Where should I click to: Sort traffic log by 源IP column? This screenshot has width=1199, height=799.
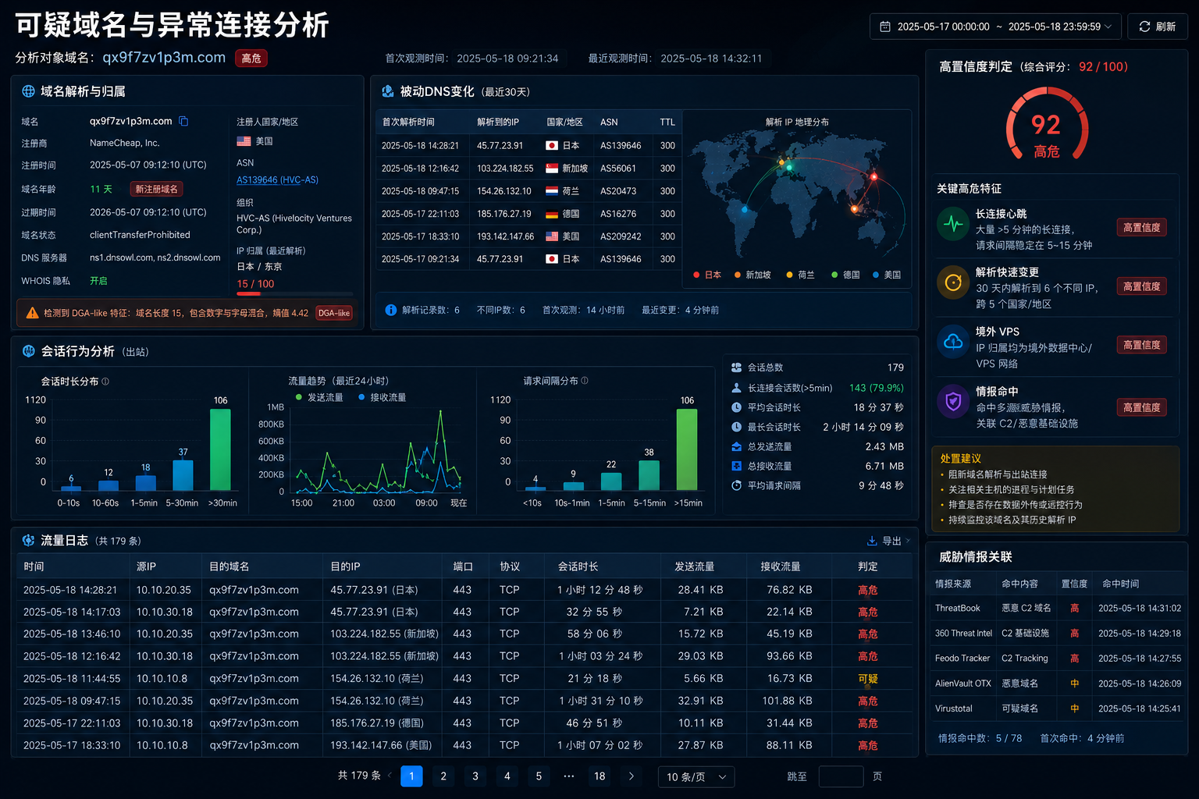[146, 566]
